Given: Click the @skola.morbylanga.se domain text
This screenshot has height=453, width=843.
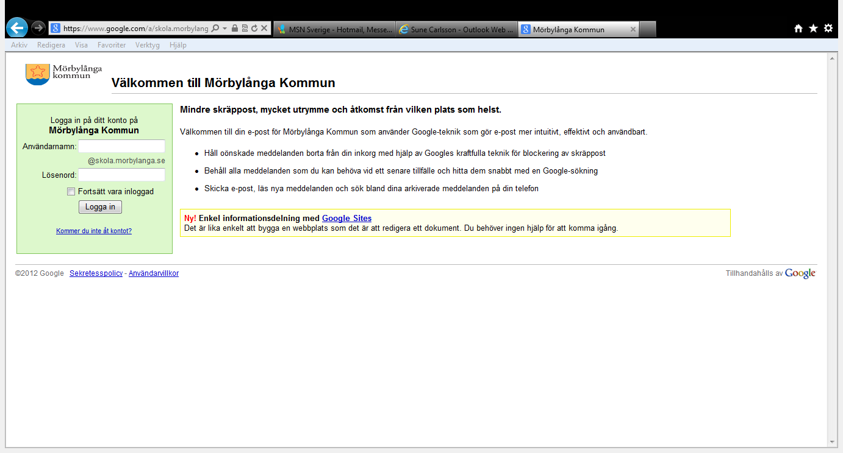Looking at the screenshot, I should coord(126,161).
